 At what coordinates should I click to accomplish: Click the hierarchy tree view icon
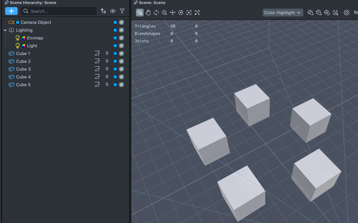[103, 11]
